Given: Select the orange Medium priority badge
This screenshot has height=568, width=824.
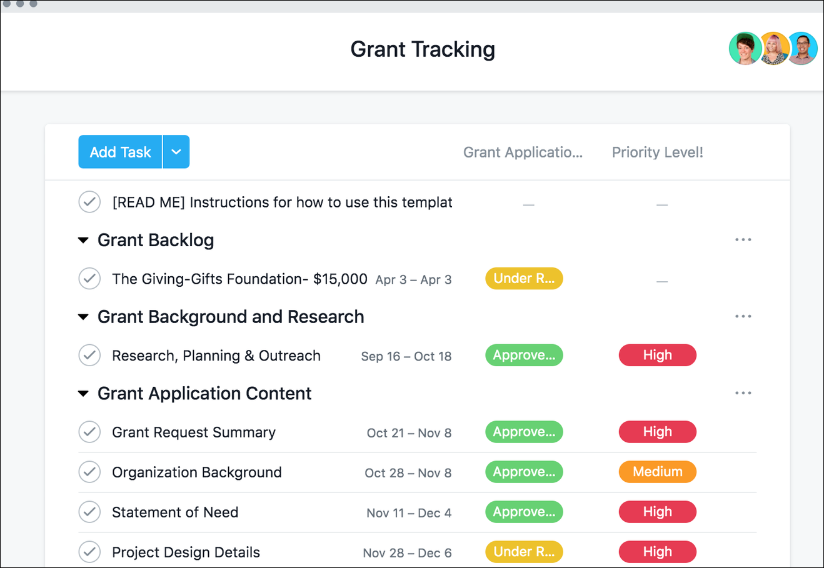Looking at the screenshot, I should tap(657, 472).
